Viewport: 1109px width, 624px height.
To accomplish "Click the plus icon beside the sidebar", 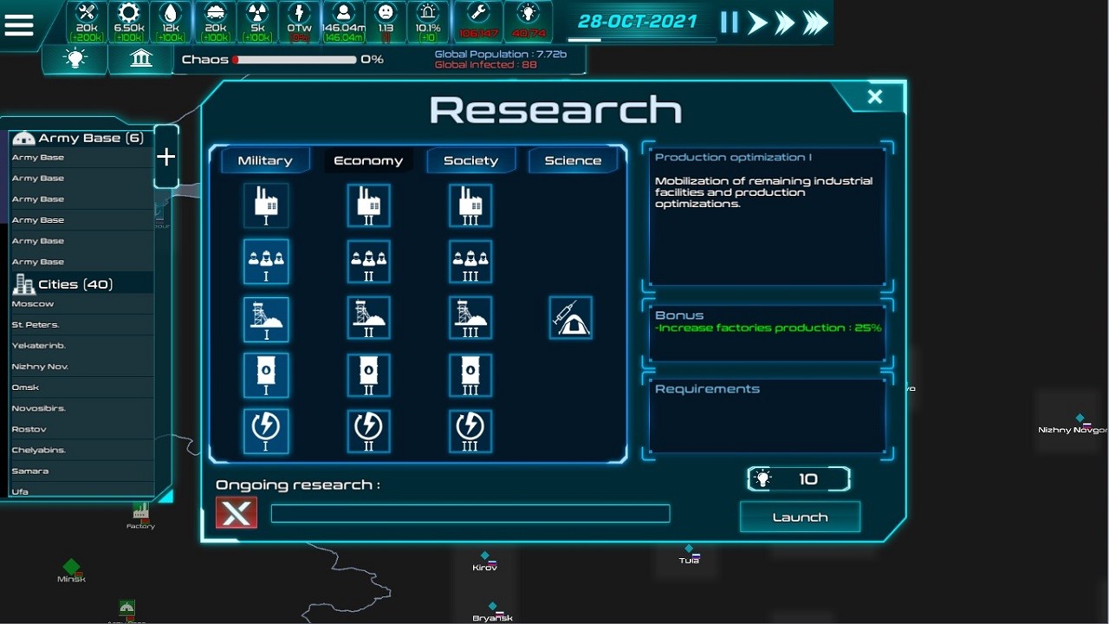I will pyautogui.click(x=165, y=156).
